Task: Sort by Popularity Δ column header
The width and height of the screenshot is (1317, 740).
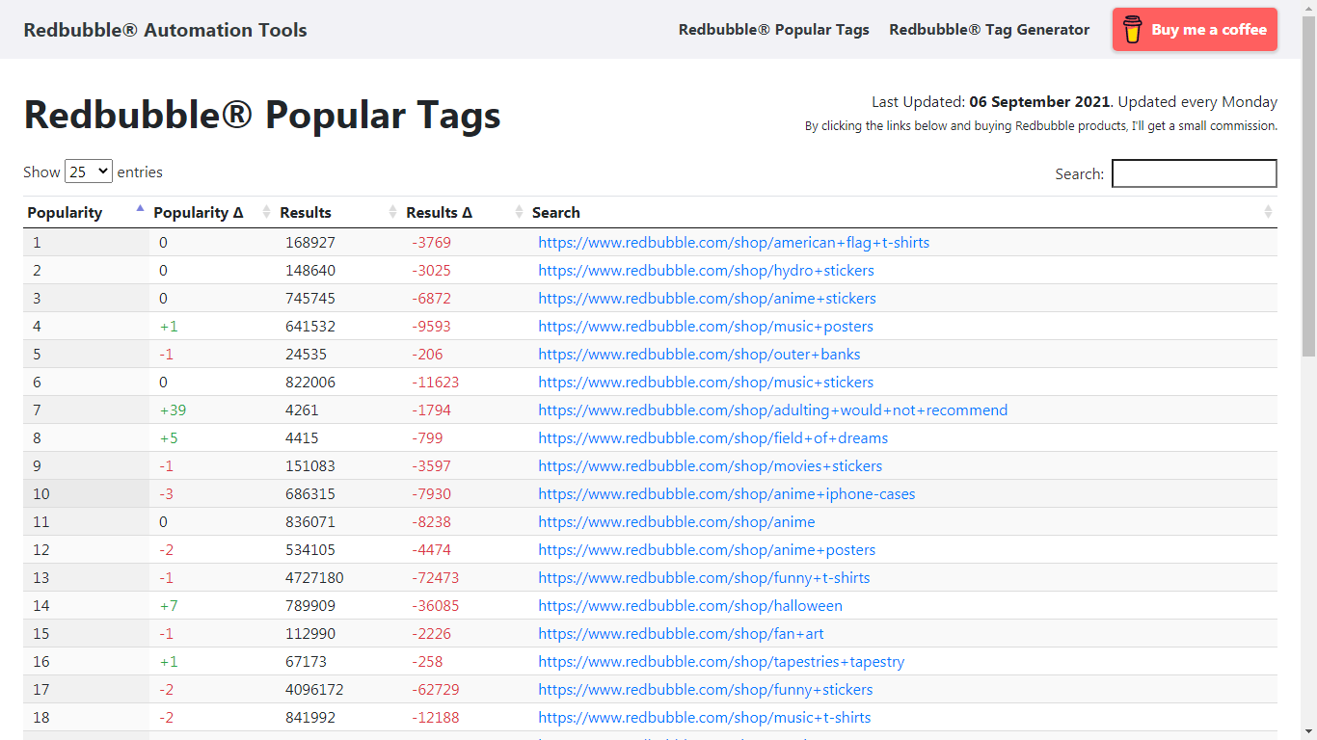Action: click(x=212, y=212)
